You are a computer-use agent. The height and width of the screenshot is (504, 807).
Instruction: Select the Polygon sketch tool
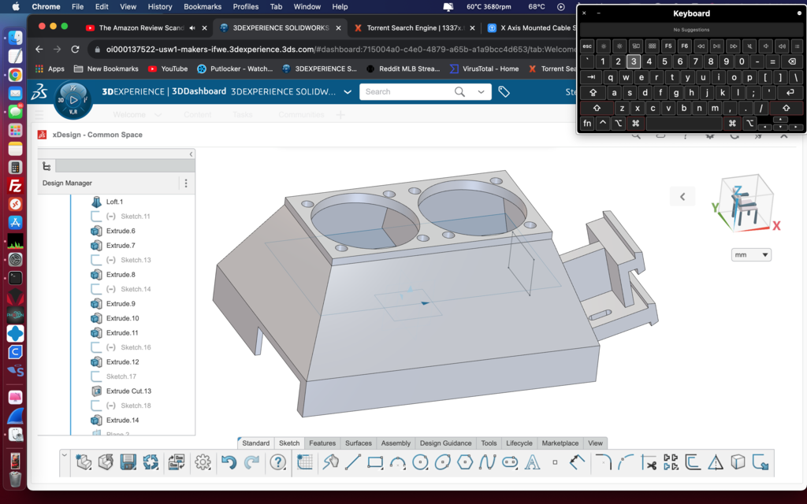coord(465,461)
